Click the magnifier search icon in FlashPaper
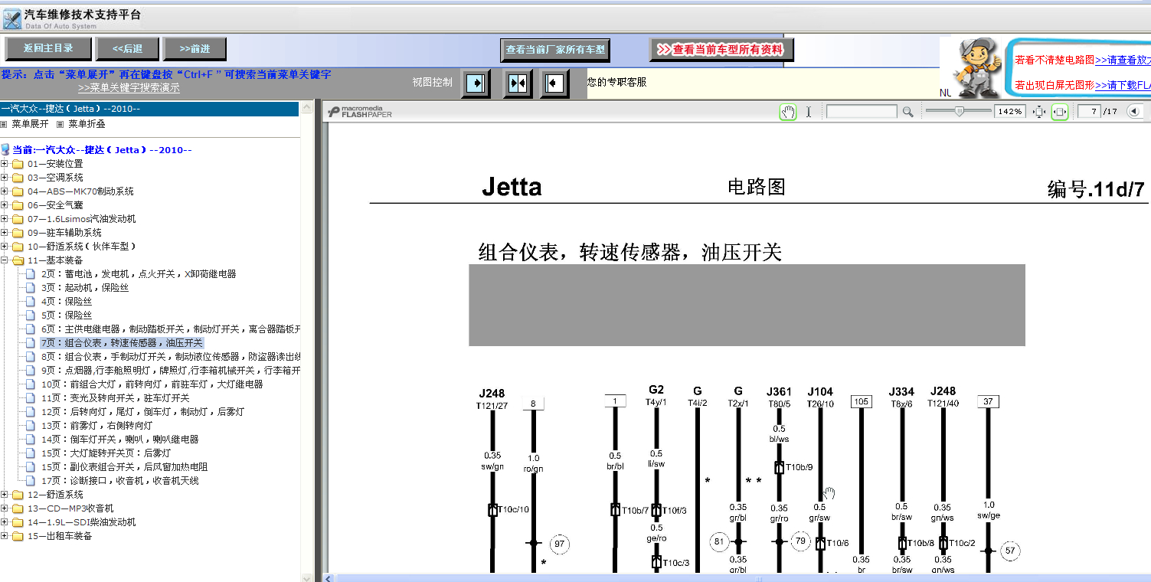Screen dimensions: 1151x582 (x=907, y=112)
